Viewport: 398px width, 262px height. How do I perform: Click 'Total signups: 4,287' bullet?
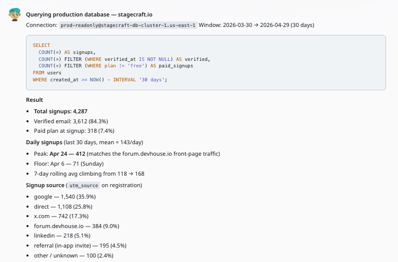coord(60,111)
